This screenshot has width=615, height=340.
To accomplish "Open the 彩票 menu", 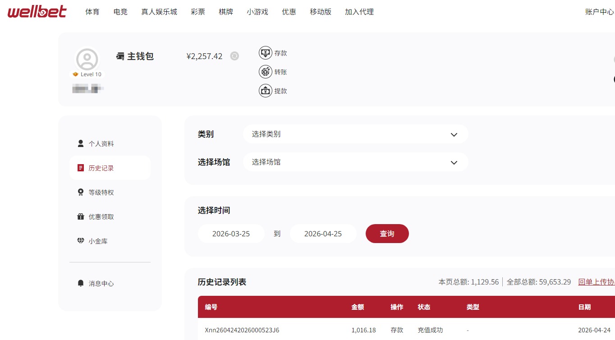I will click(198, 12).
